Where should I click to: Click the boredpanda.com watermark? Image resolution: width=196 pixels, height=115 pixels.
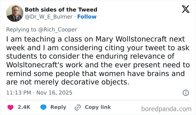point(166,109)
